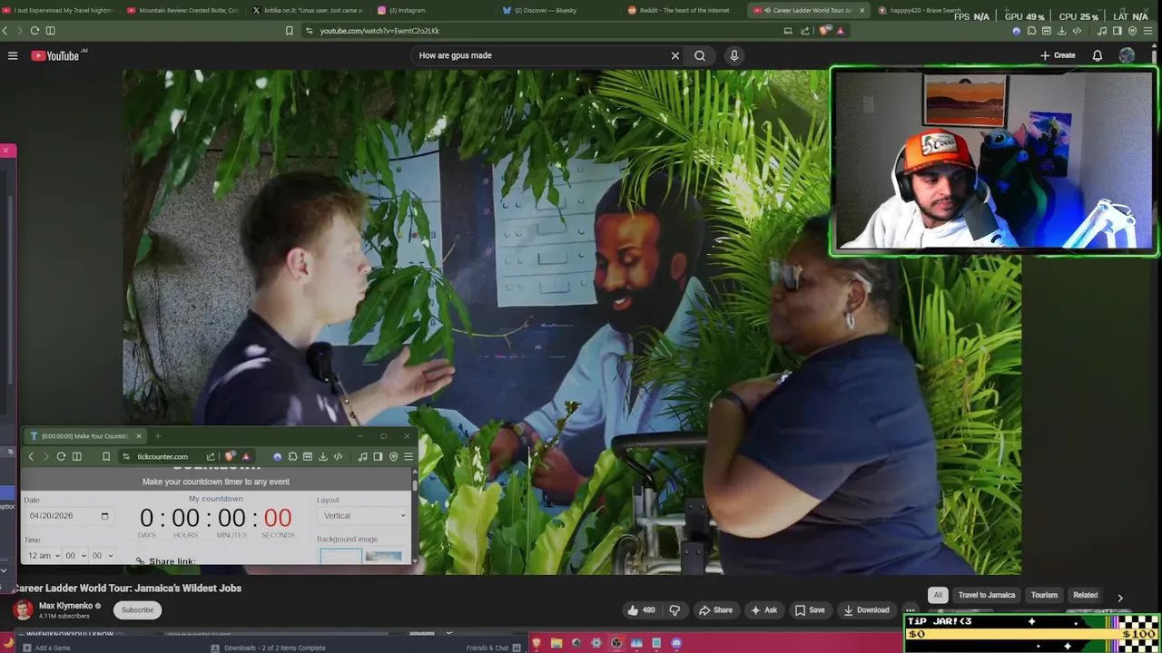The height and width of the screenshot is (653, 1162).
Task: Start voice search with microphone
Action: [734, 55]
